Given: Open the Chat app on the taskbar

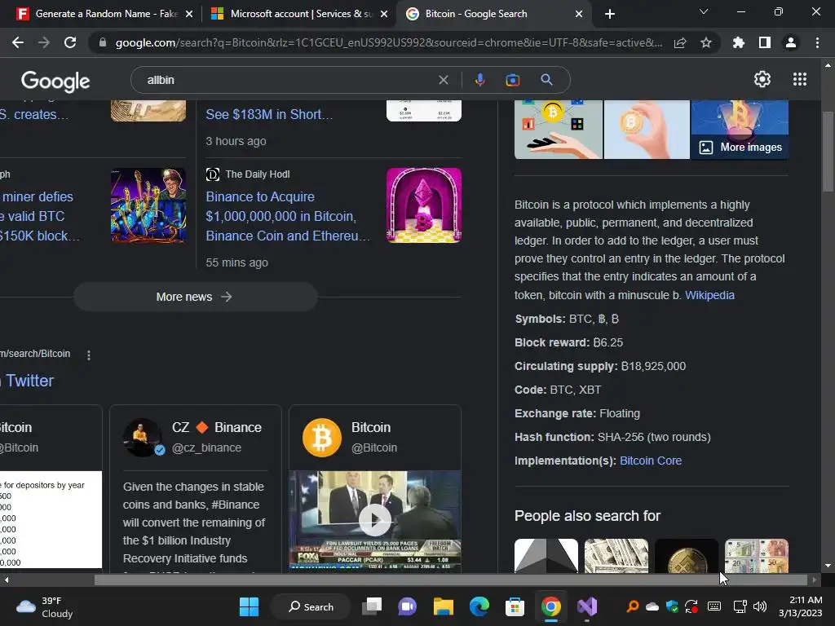Looking at the screenshot, I should (408, 606).
